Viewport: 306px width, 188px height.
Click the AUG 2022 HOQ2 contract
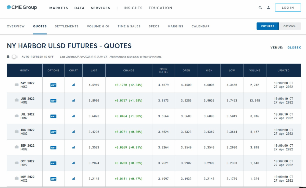[x=27, y=132]
